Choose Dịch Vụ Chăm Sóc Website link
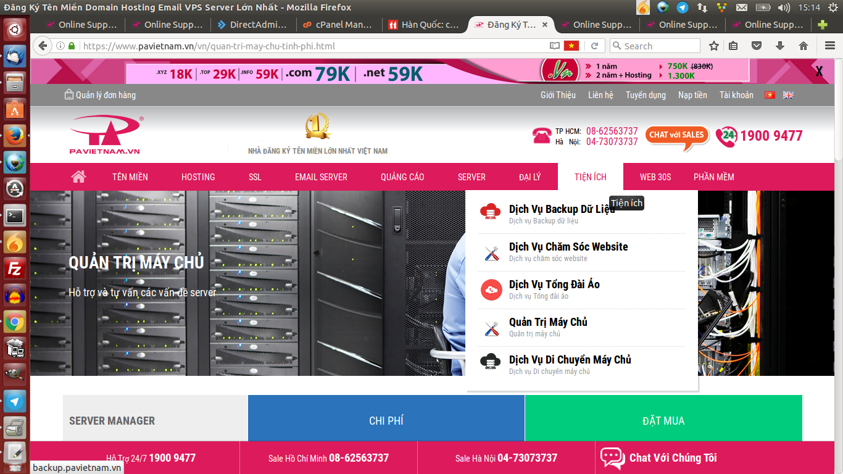The image size is (843, 474). tap(568, 247)
